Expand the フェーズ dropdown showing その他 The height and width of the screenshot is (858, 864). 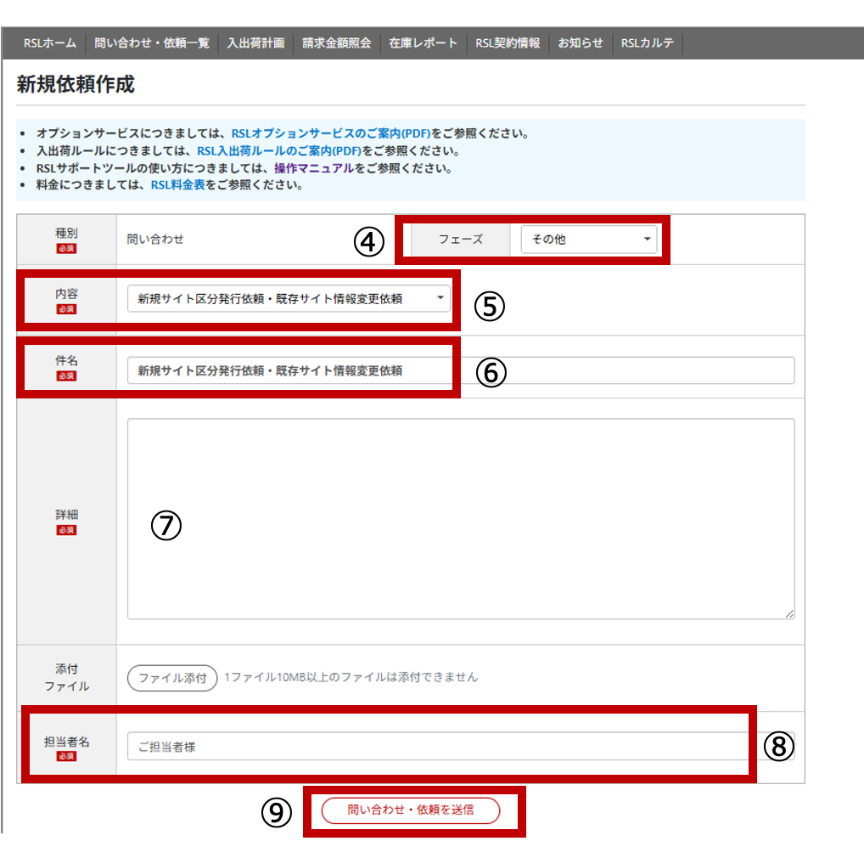[x=589, y=240]
